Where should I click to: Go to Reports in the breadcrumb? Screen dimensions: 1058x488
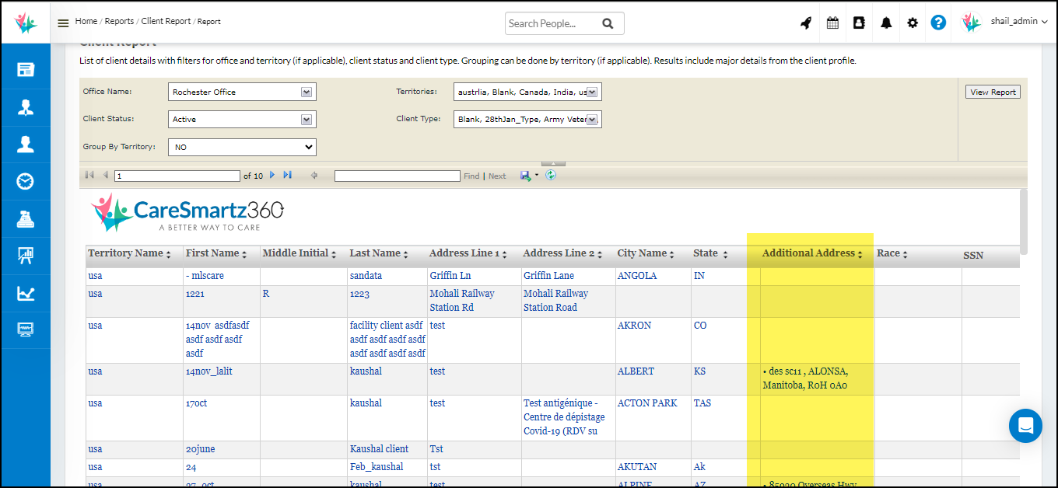coord(119,22)
